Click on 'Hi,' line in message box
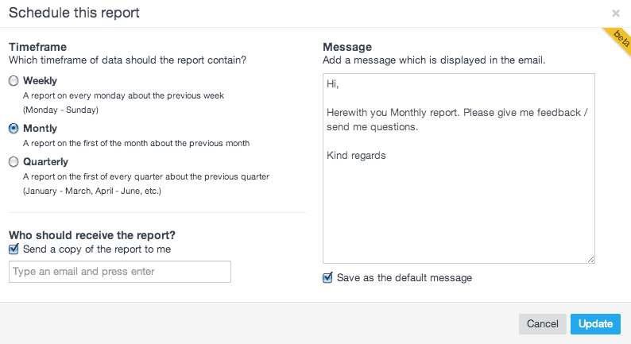The height and width of the screenshot is (344, 631). [x=333, y=83]
